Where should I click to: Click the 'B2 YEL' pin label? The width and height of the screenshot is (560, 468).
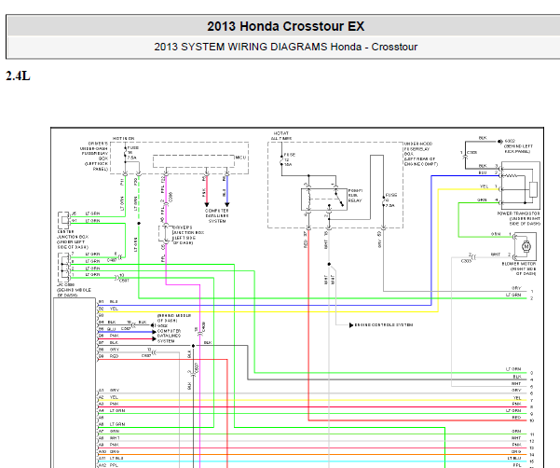click(108, 309)
